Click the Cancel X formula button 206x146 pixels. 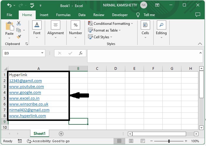point(60,53)
